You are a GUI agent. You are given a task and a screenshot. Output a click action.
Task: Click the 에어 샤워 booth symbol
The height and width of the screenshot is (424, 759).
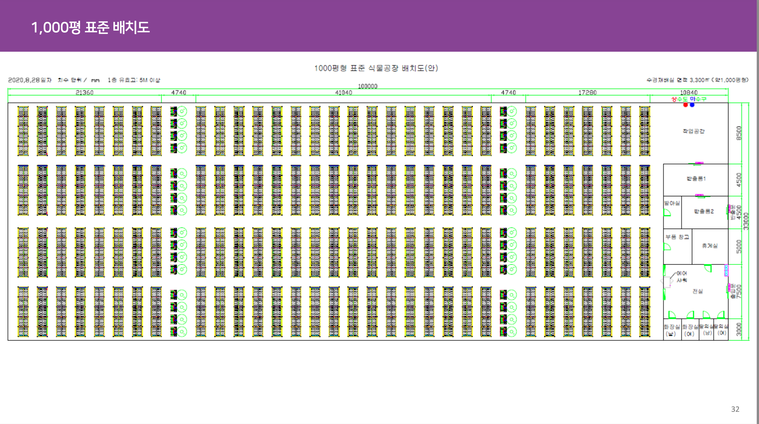[x=667, y=281]
